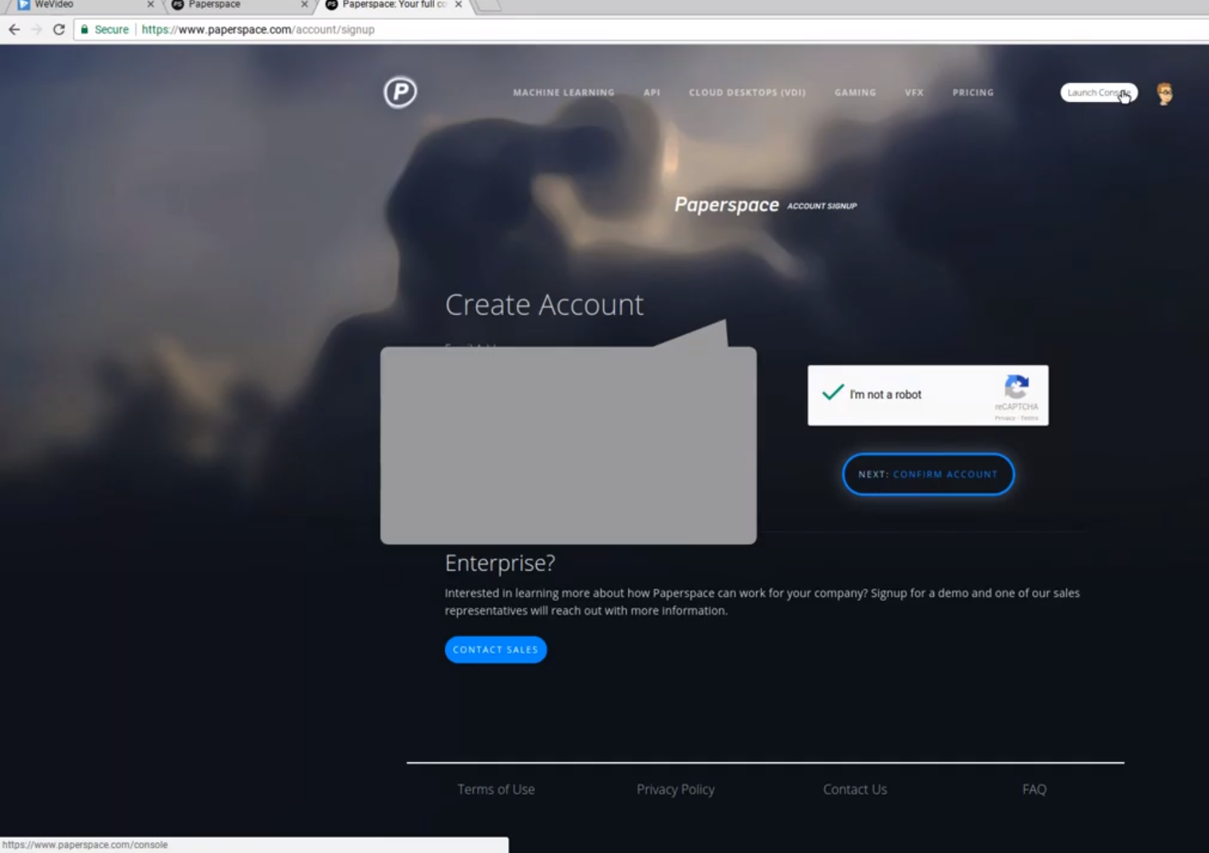Click the Create Account heading
1209x853 pixels.
[x=544, y=305]
